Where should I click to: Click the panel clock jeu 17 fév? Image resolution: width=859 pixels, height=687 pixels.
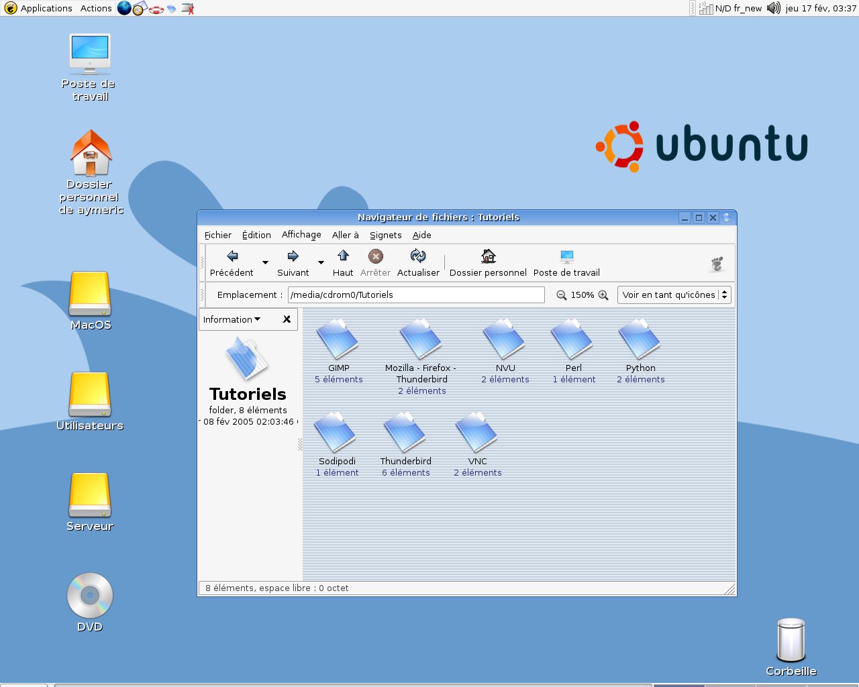pyautogui.click(x=821, y=8)
